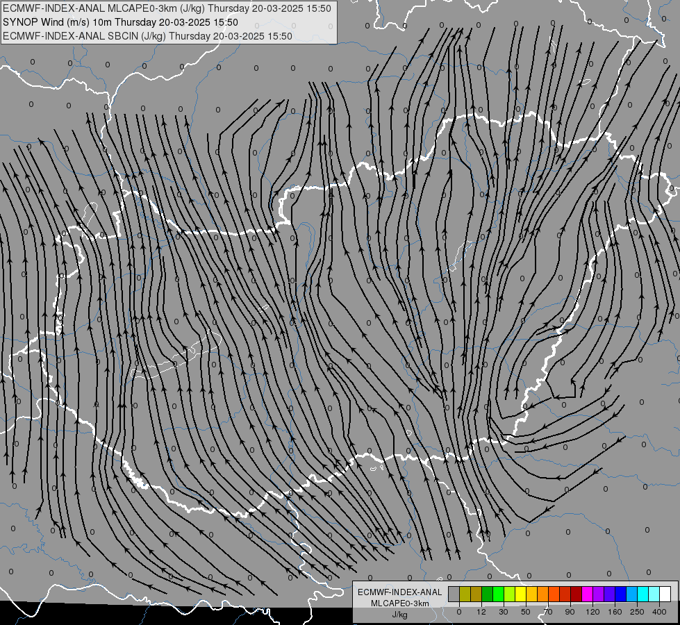The image size is (680, 625).
Task: Click the legend's MLCAPE0-3km label
Action: pyautogui.click(x=400, y=603)
